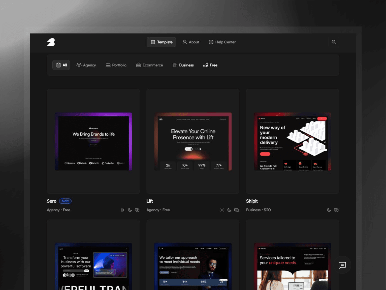
Task: Open the Shipit template preview thumbnail
Action: (x=293, y=141)
